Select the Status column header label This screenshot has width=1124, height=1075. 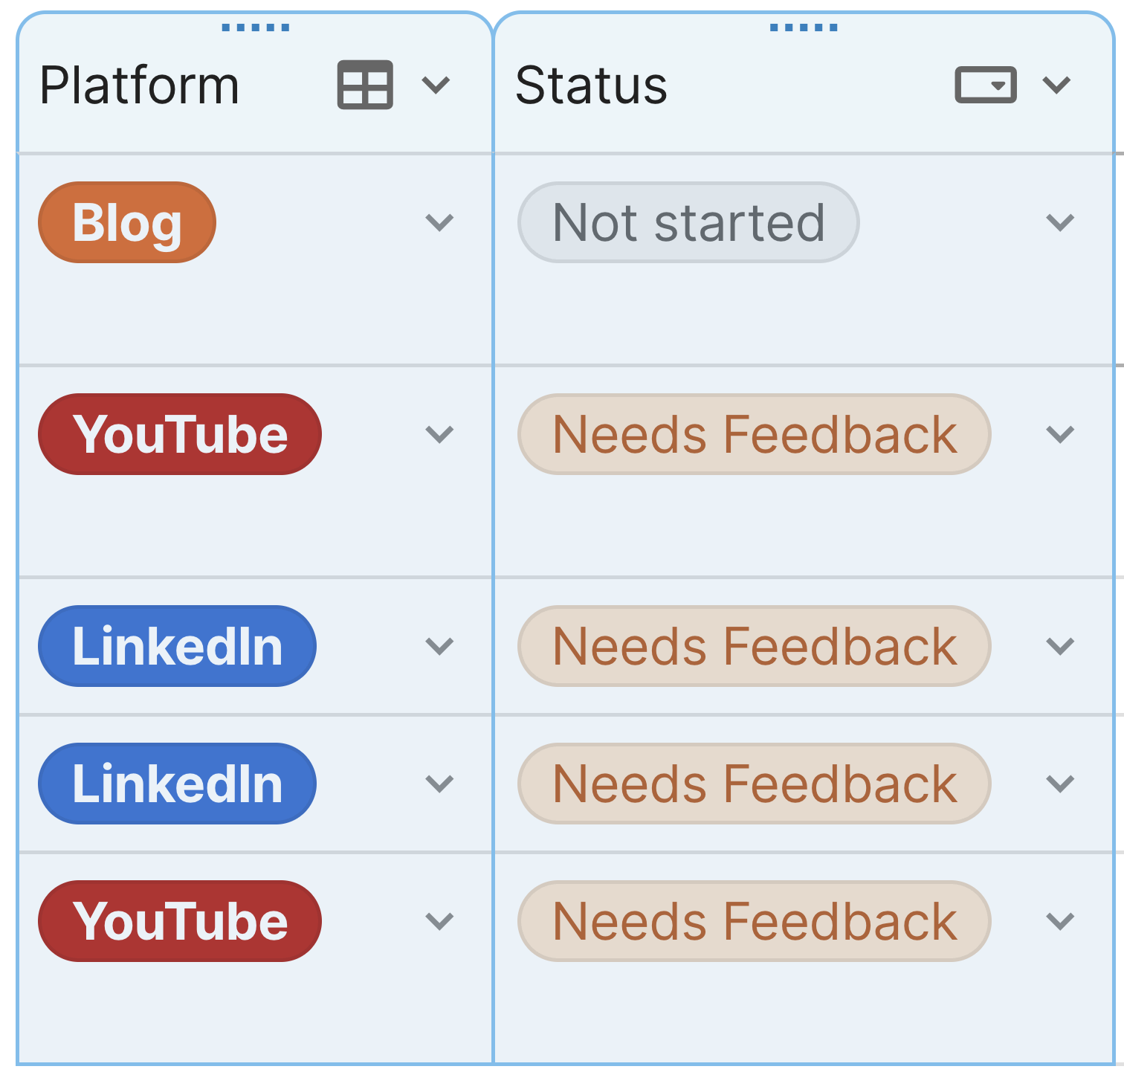[592, 85]
